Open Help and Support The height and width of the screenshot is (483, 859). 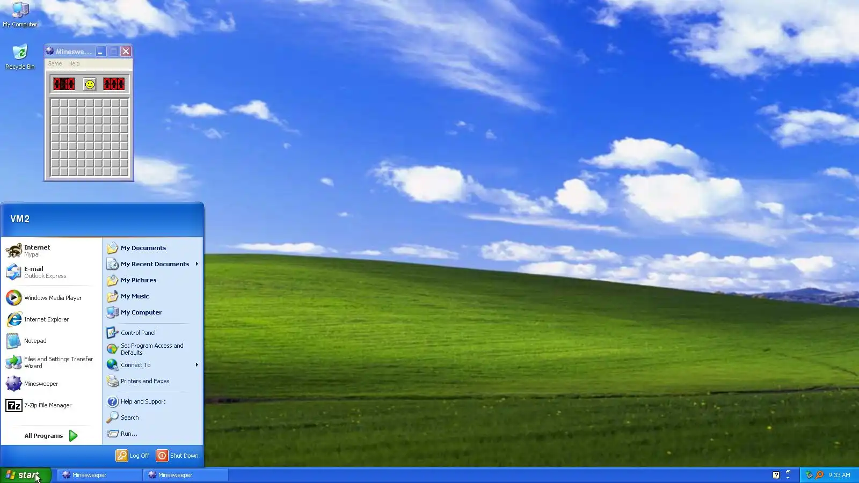[153, 401]
